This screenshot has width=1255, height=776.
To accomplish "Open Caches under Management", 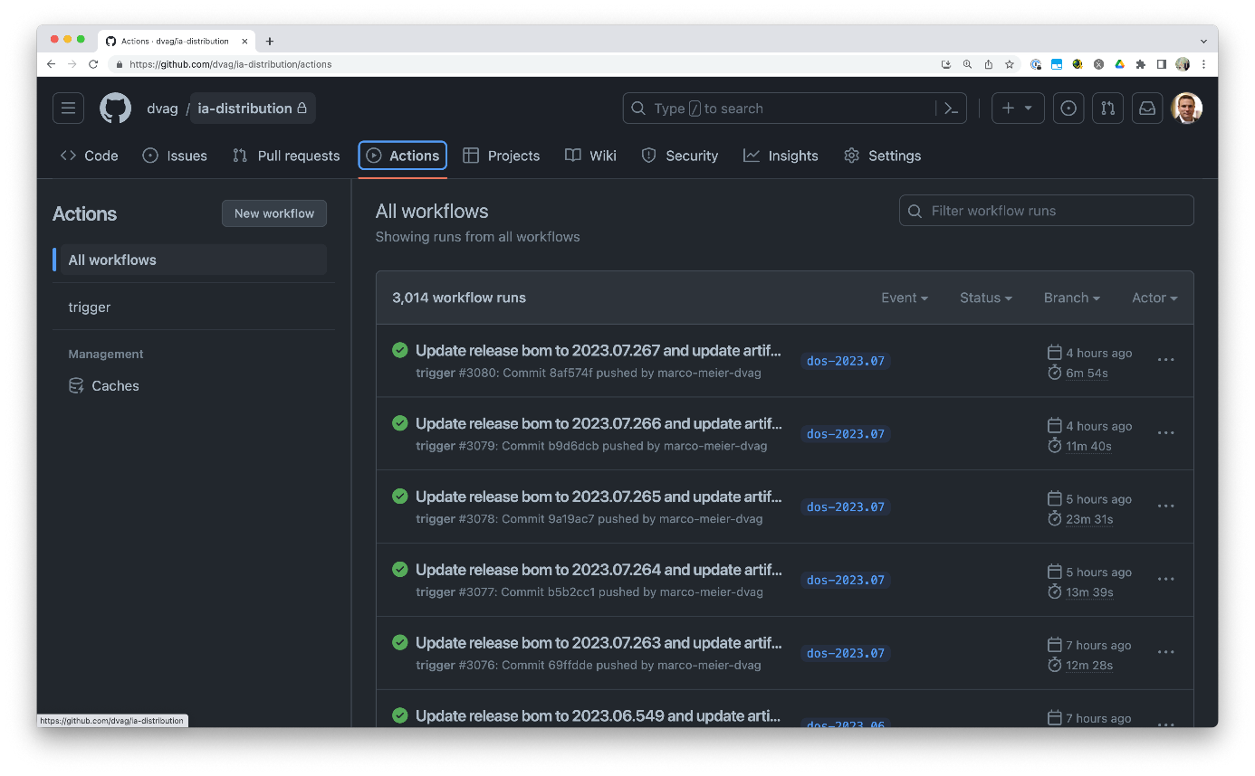I will pos(104,385).
